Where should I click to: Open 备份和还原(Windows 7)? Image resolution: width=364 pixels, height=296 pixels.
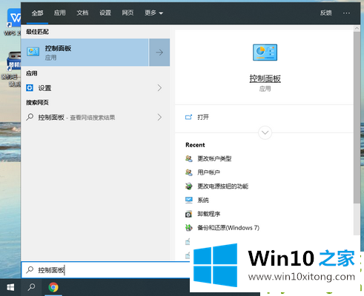(228, 228)
